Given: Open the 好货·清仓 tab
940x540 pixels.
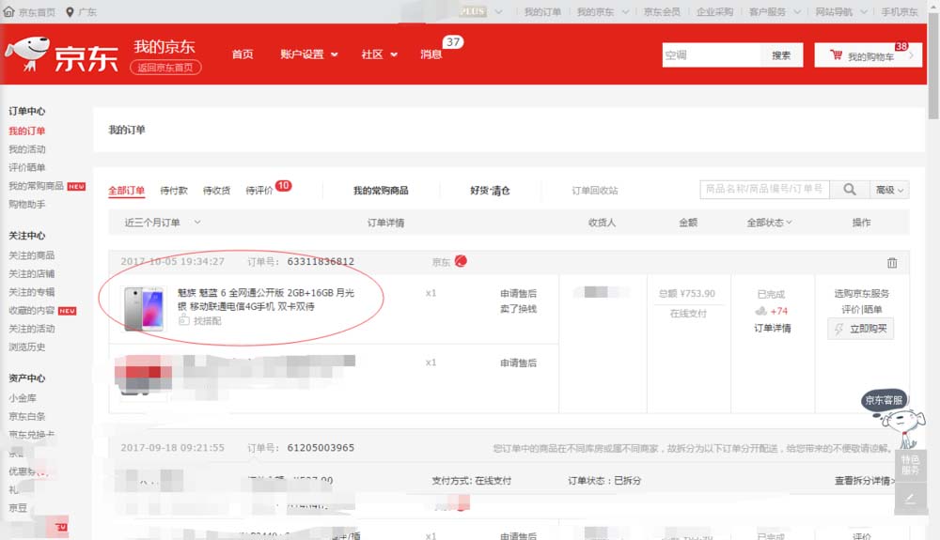Looking at the screenshot, I should 490,191.
